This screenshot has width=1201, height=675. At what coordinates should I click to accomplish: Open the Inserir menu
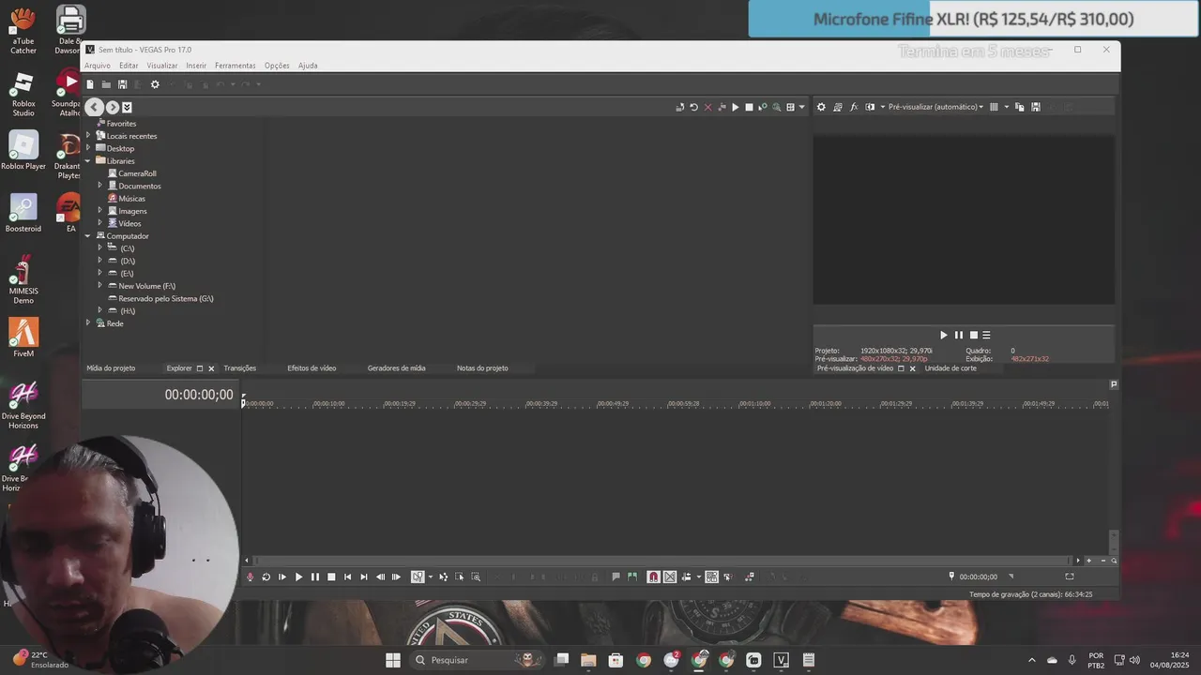(x=196, y=66)
